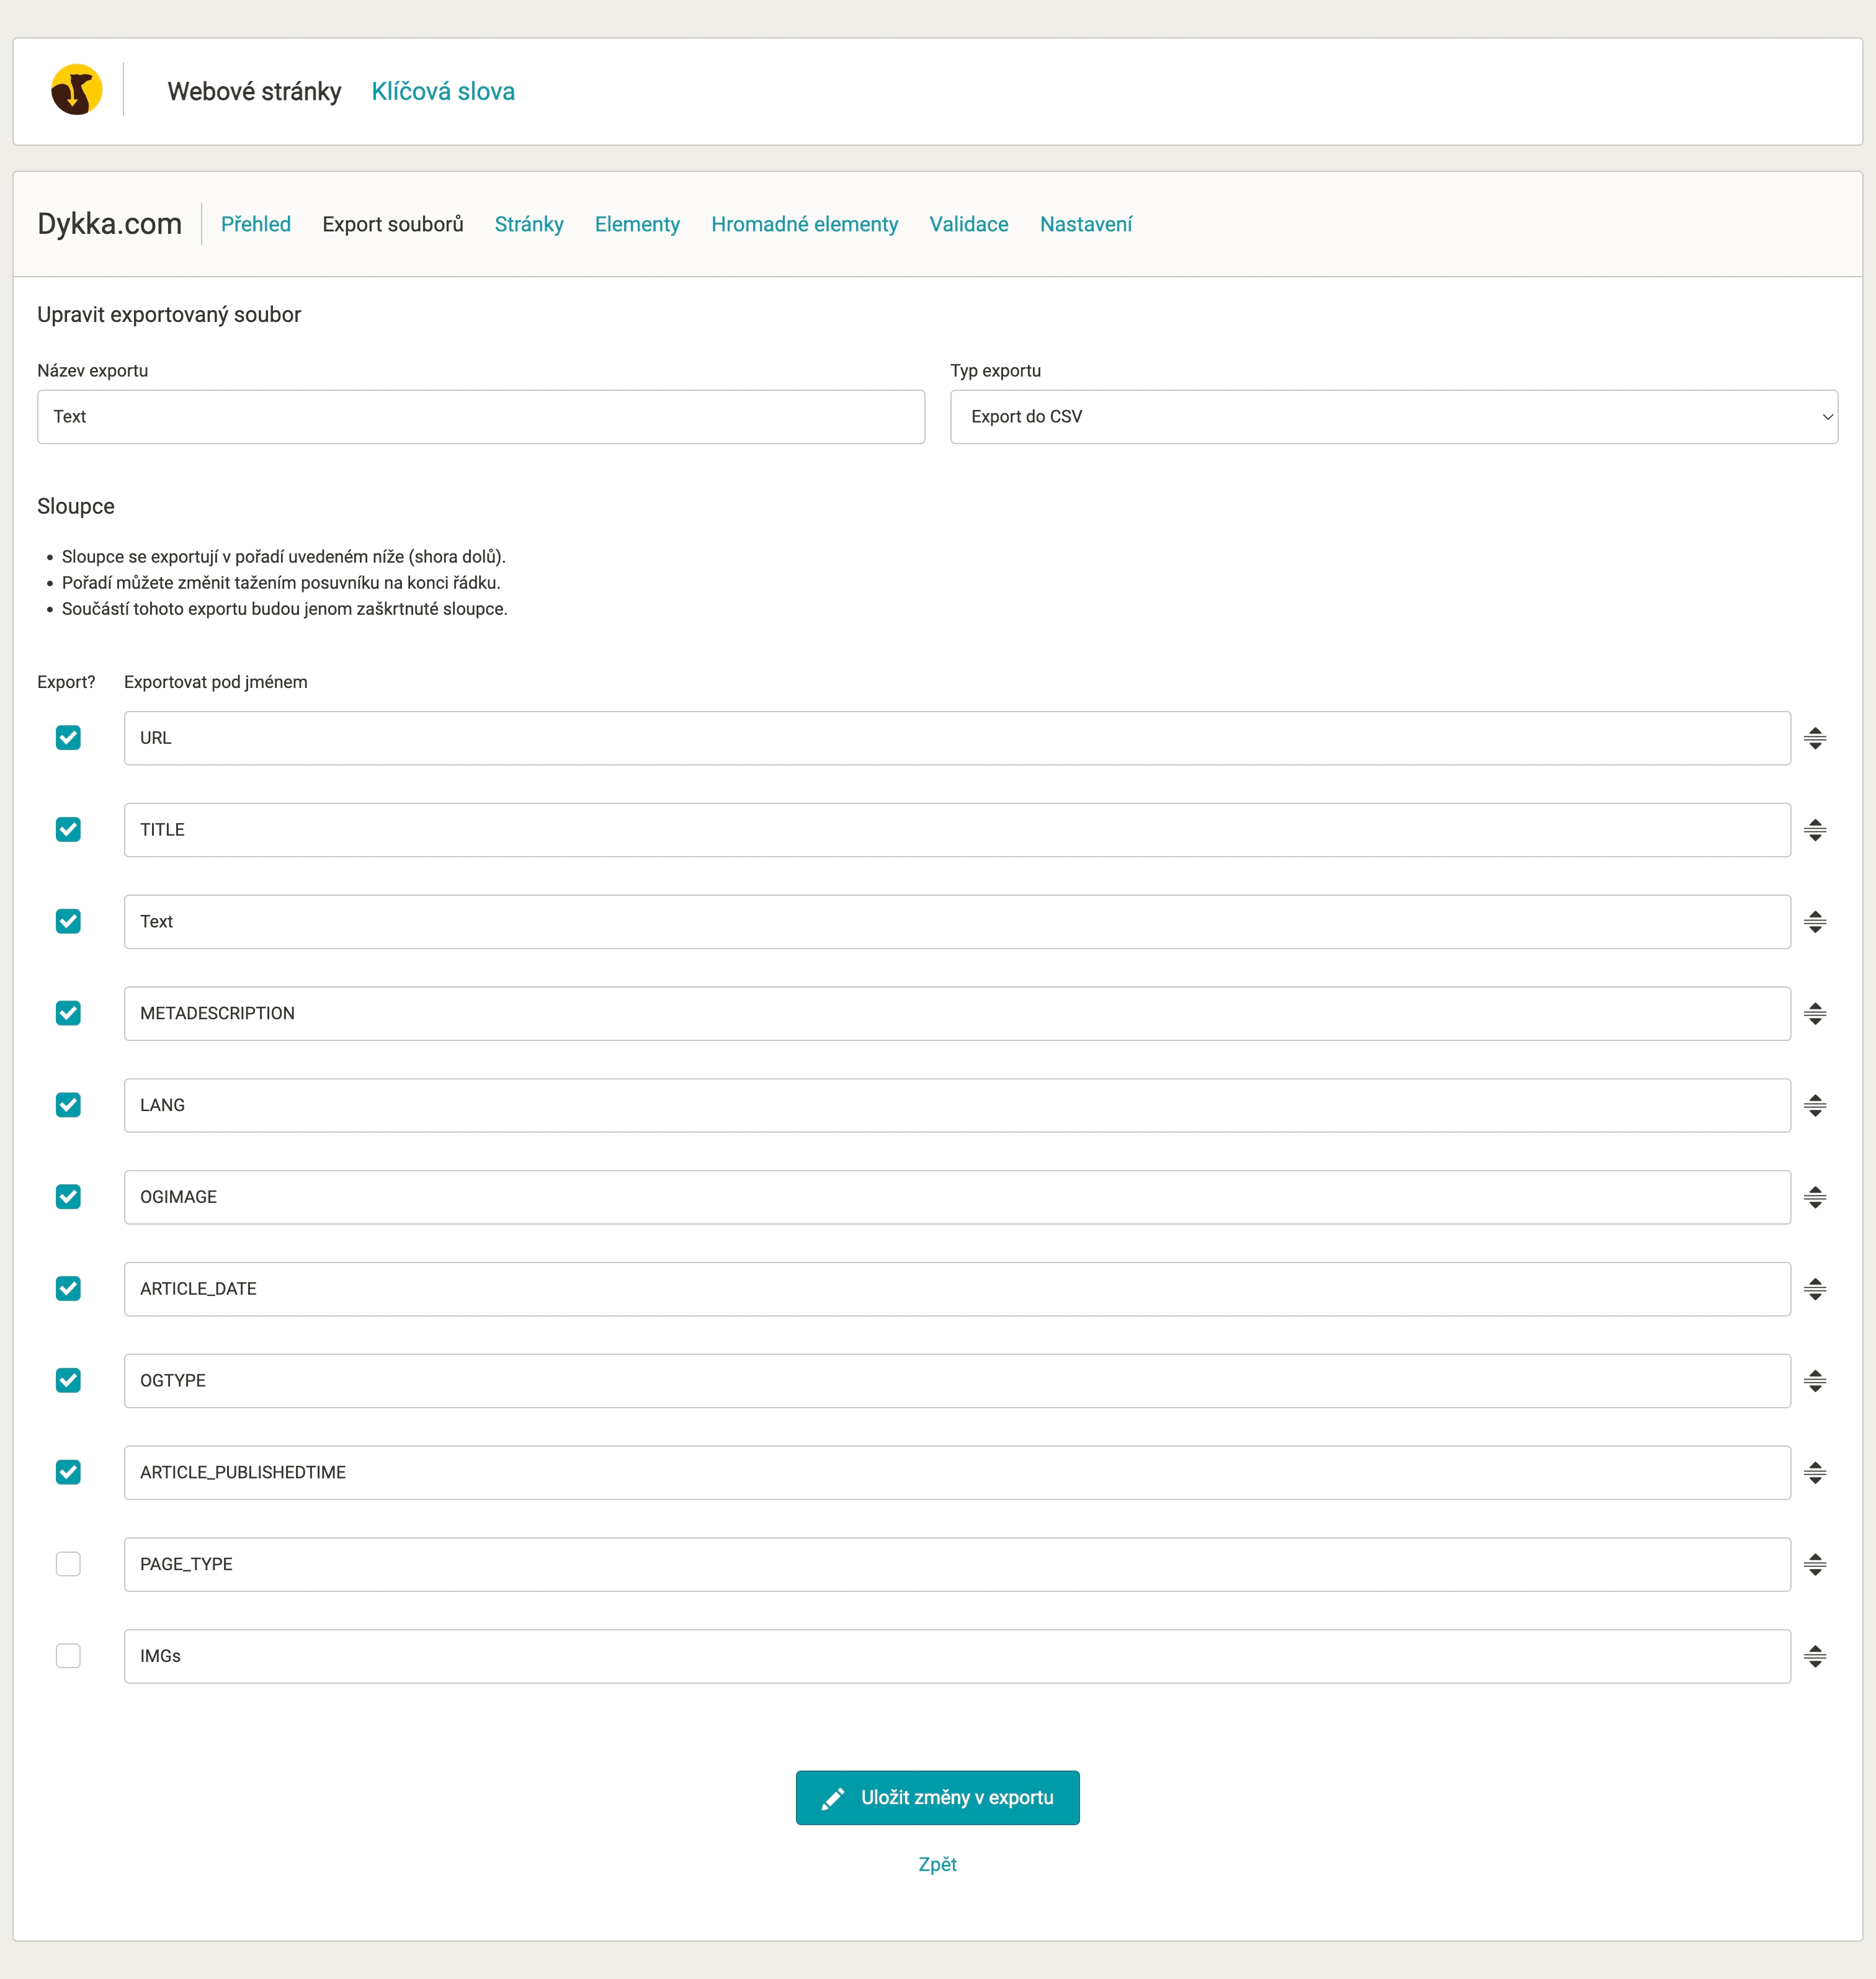Viewport: 1876px width, 1979px height.
Task: Uncheck the URL export checkbox
Action: click(x=68, y=738)
